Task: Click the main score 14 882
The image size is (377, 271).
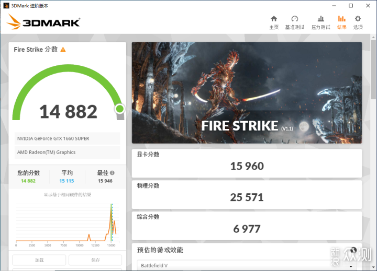Action: pyautogui.click(x=68, y=112)
